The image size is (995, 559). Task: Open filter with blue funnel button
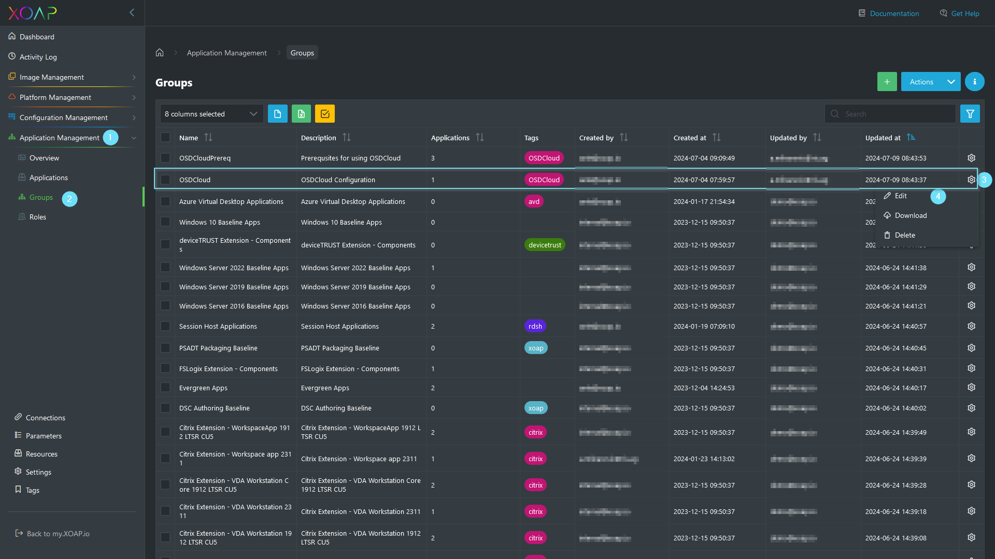[x=970, y=114]
